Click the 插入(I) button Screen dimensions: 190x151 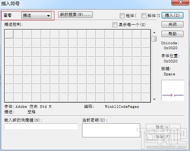click(x=173, y=16)
